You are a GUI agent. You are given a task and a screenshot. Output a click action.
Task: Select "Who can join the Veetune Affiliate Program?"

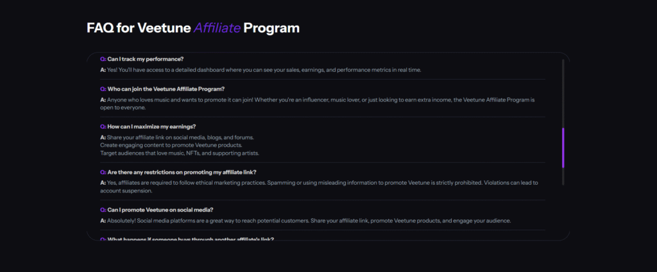pos(167,89)
